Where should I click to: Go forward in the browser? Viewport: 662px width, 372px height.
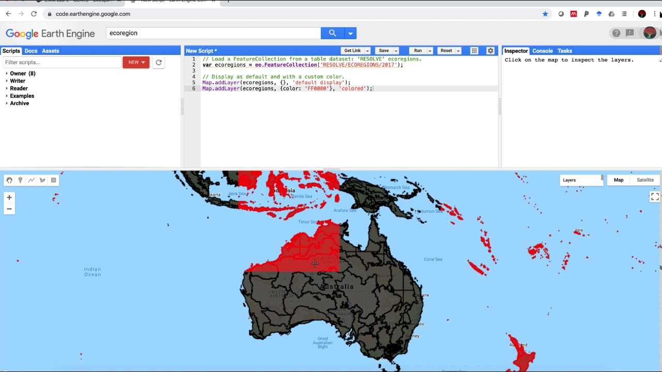tap(21, 14)
